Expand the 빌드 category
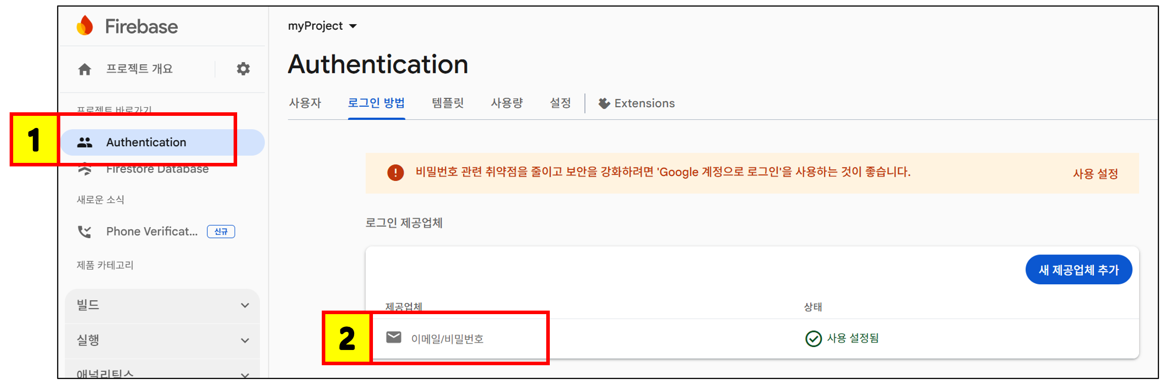This screenshot has height=390, width=1170. pyautogui.click(x=162, y=305)
